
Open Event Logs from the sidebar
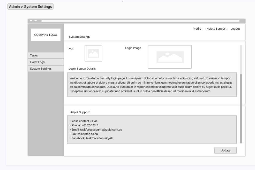[x=46, y=62]
